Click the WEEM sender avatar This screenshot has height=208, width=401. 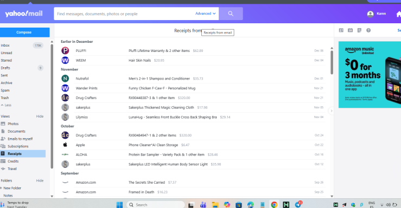(65, 60)
